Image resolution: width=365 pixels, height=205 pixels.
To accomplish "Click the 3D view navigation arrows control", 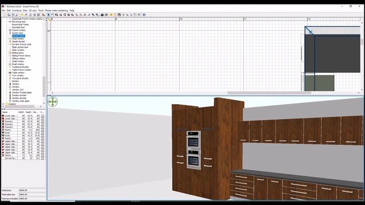I will click(53, 102).
